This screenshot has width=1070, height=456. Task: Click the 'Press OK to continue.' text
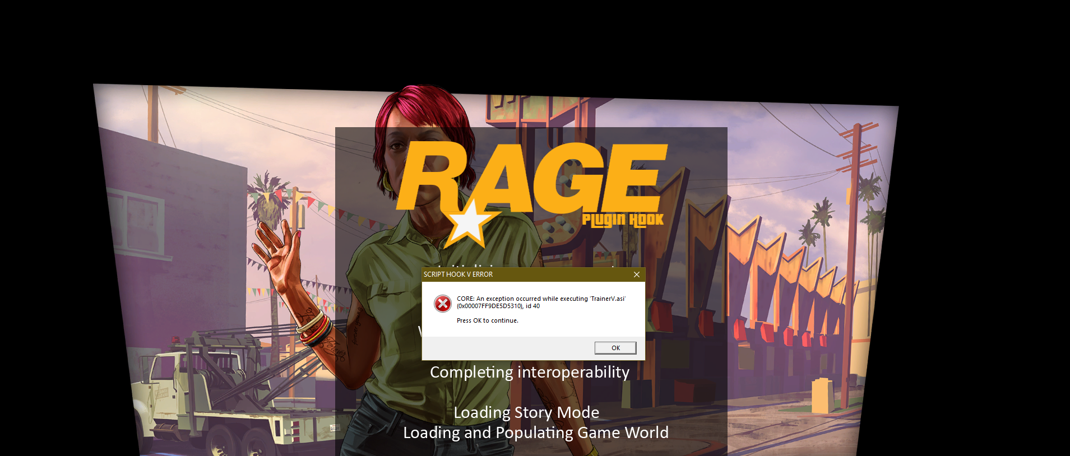pos(488,320)
